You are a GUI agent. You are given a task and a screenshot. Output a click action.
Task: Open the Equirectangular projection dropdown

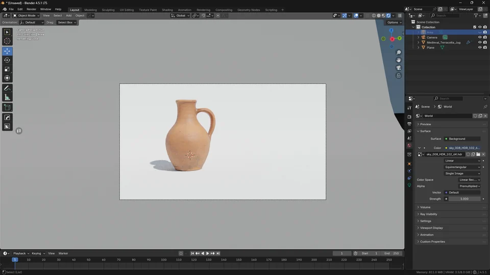(462, 167)
